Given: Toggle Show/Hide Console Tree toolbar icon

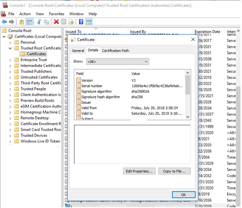Looking at the screenshot, I should 29,22.
